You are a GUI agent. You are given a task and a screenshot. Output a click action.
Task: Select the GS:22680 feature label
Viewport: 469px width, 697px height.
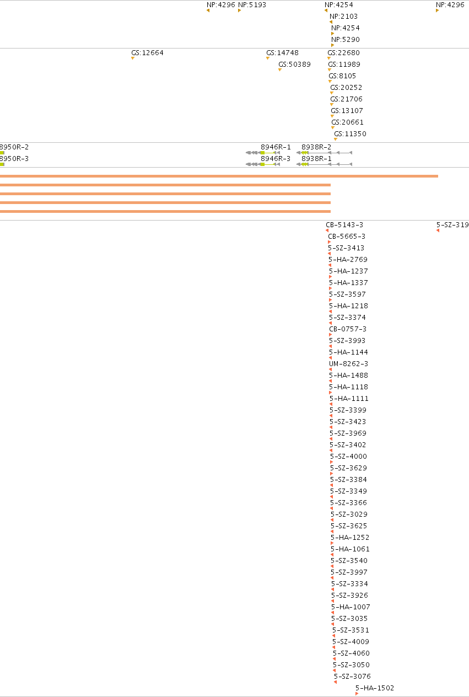coord(343,53)
